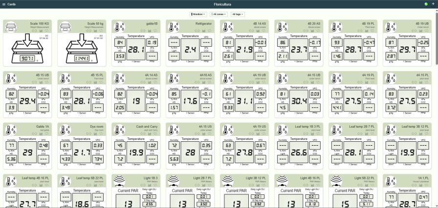Click the PAR light sensor icon on Light 1B 3

coord(120,181)
